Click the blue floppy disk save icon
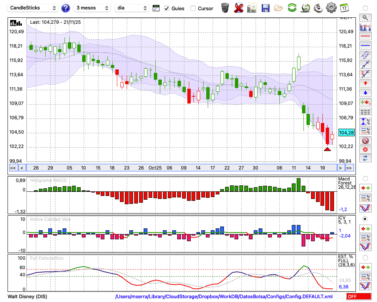Screen dimensions: 377x302 265,8
